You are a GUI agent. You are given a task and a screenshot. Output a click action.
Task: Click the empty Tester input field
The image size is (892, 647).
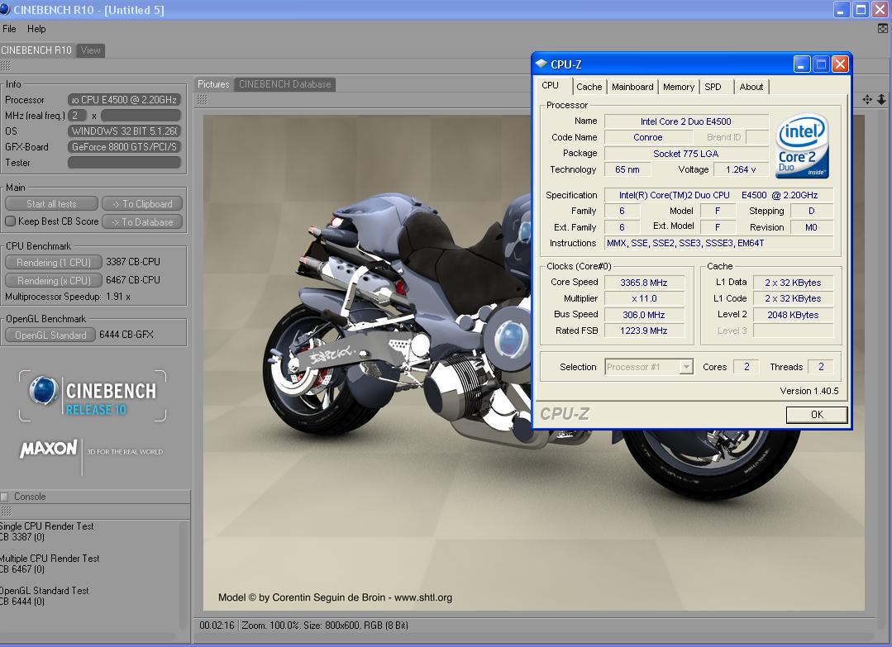pyautogui.click(x=124, y=163)
